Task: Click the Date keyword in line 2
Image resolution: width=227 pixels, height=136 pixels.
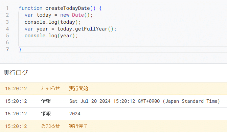Action: [x=78, y=15]
